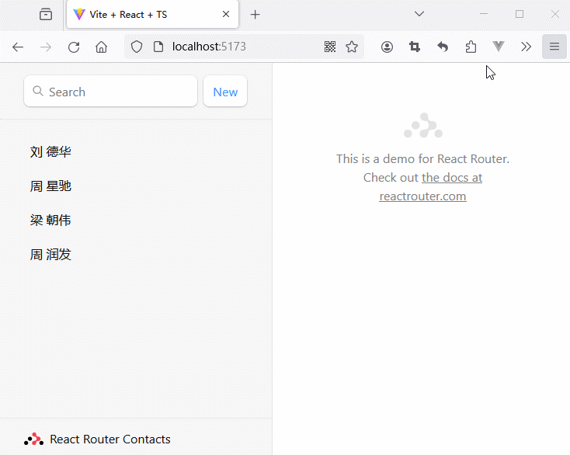570x455 pixels.
Task: Open a new browser tab
Action: coord(255,15)
